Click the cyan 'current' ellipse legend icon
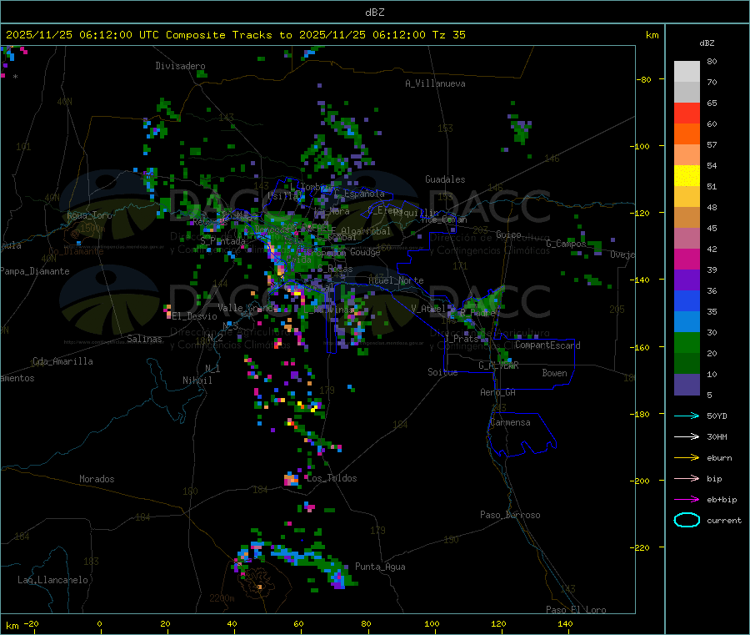Viewport: 750px width, 635px height. 687,520
